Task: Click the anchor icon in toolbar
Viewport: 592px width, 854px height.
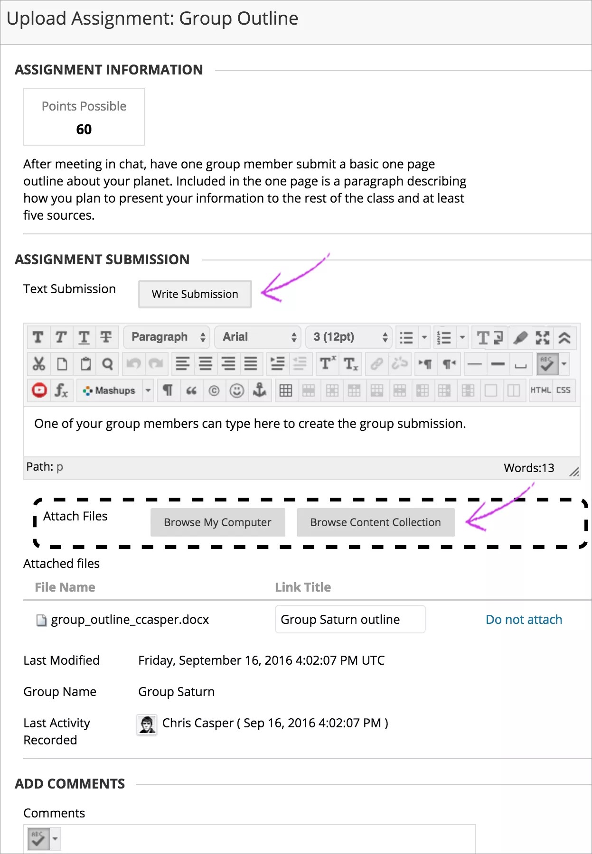Action: coord(259,390)
